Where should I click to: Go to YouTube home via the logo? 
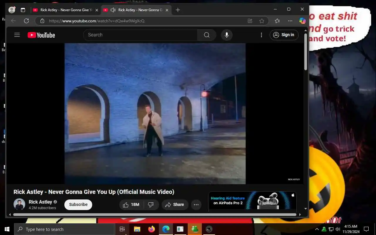41,35
